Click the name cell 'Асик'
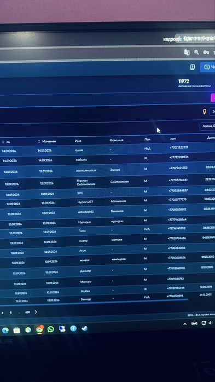215x382 pixels. [x=83, y=251]
